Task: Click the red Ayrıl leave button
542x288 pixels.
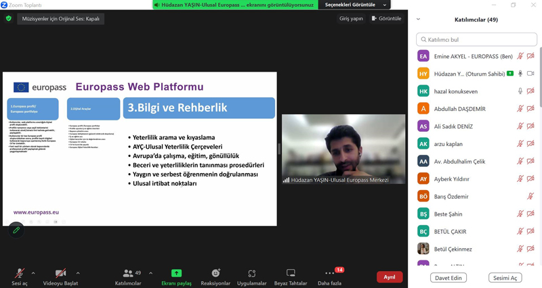Action: [390, 277]
